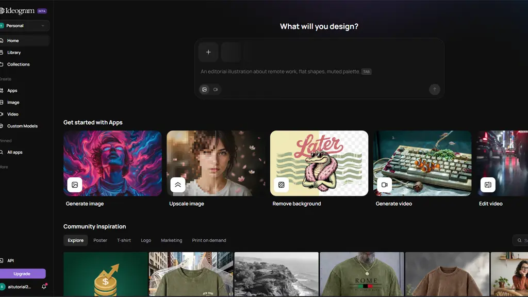Open the Remove background app card
The width and height of the screenshot is (528, 297).
(x=319, y=163)
